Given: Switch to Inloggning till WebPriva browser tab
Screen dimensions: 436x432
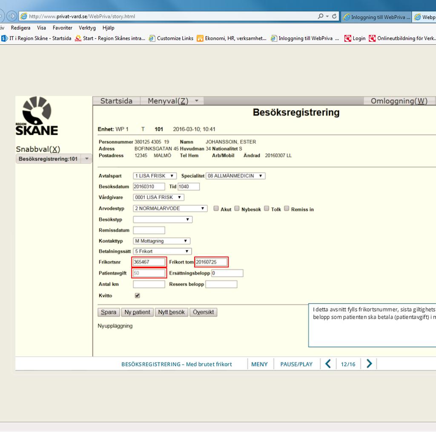Looking at the screenshot, I should coord(376,17).
